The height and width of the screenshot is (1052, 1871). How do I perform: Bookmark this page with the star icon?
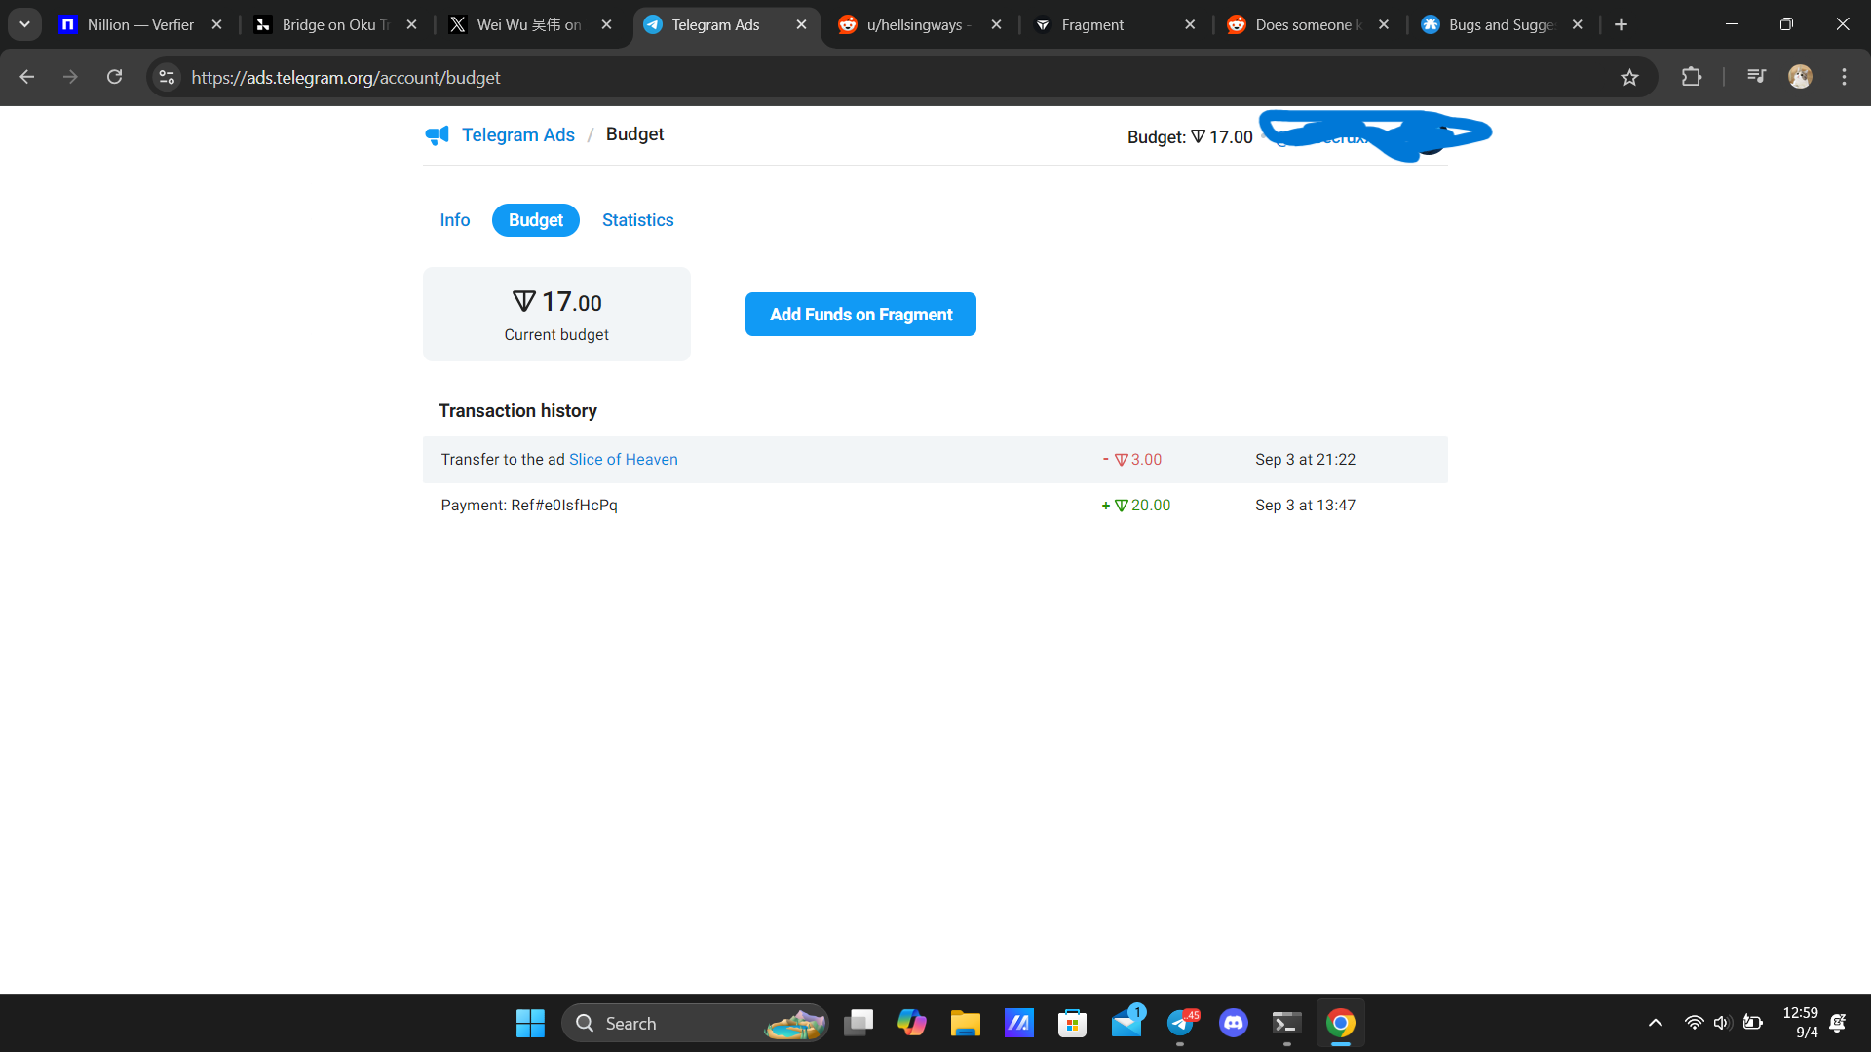[x=1629, y=78]
